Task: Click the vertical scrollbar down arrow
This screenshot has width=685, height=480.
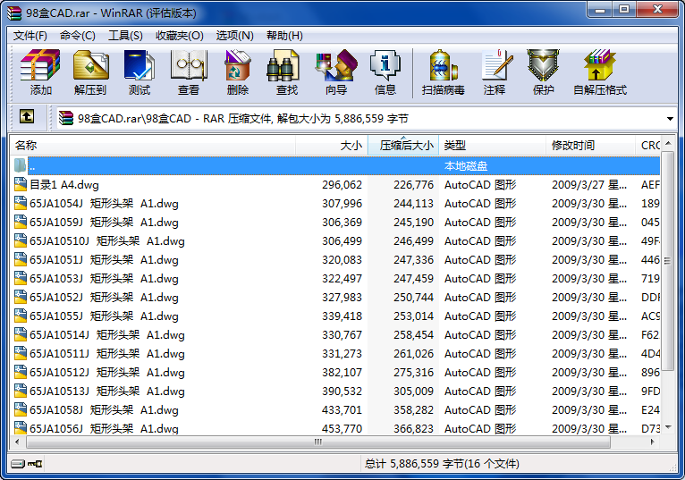Action: [x=667, y=427]
